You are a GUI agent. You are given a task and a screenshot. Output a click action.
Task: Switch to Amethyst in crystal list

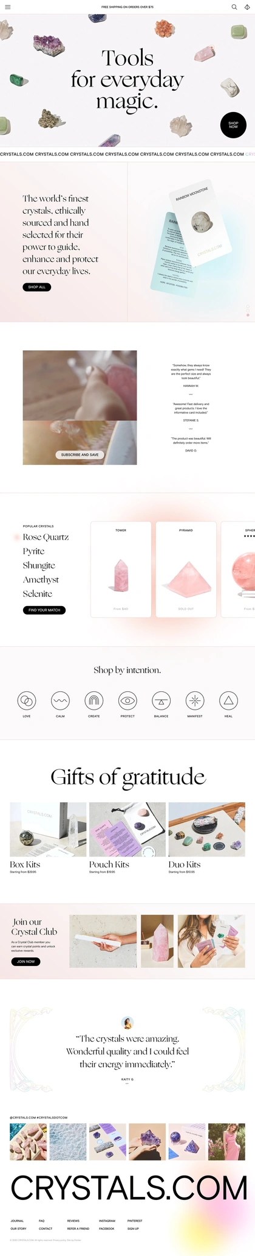(x=41, y=579)
